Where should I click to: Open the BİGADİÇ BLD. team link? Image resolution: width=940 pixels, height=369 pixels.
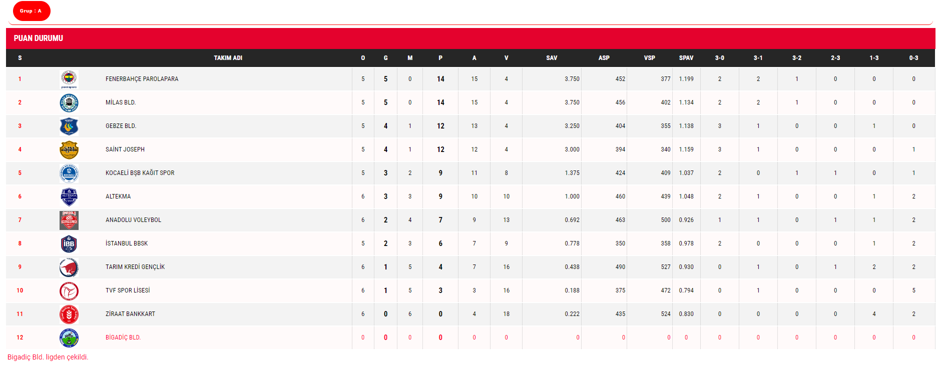tap(123, 337)
